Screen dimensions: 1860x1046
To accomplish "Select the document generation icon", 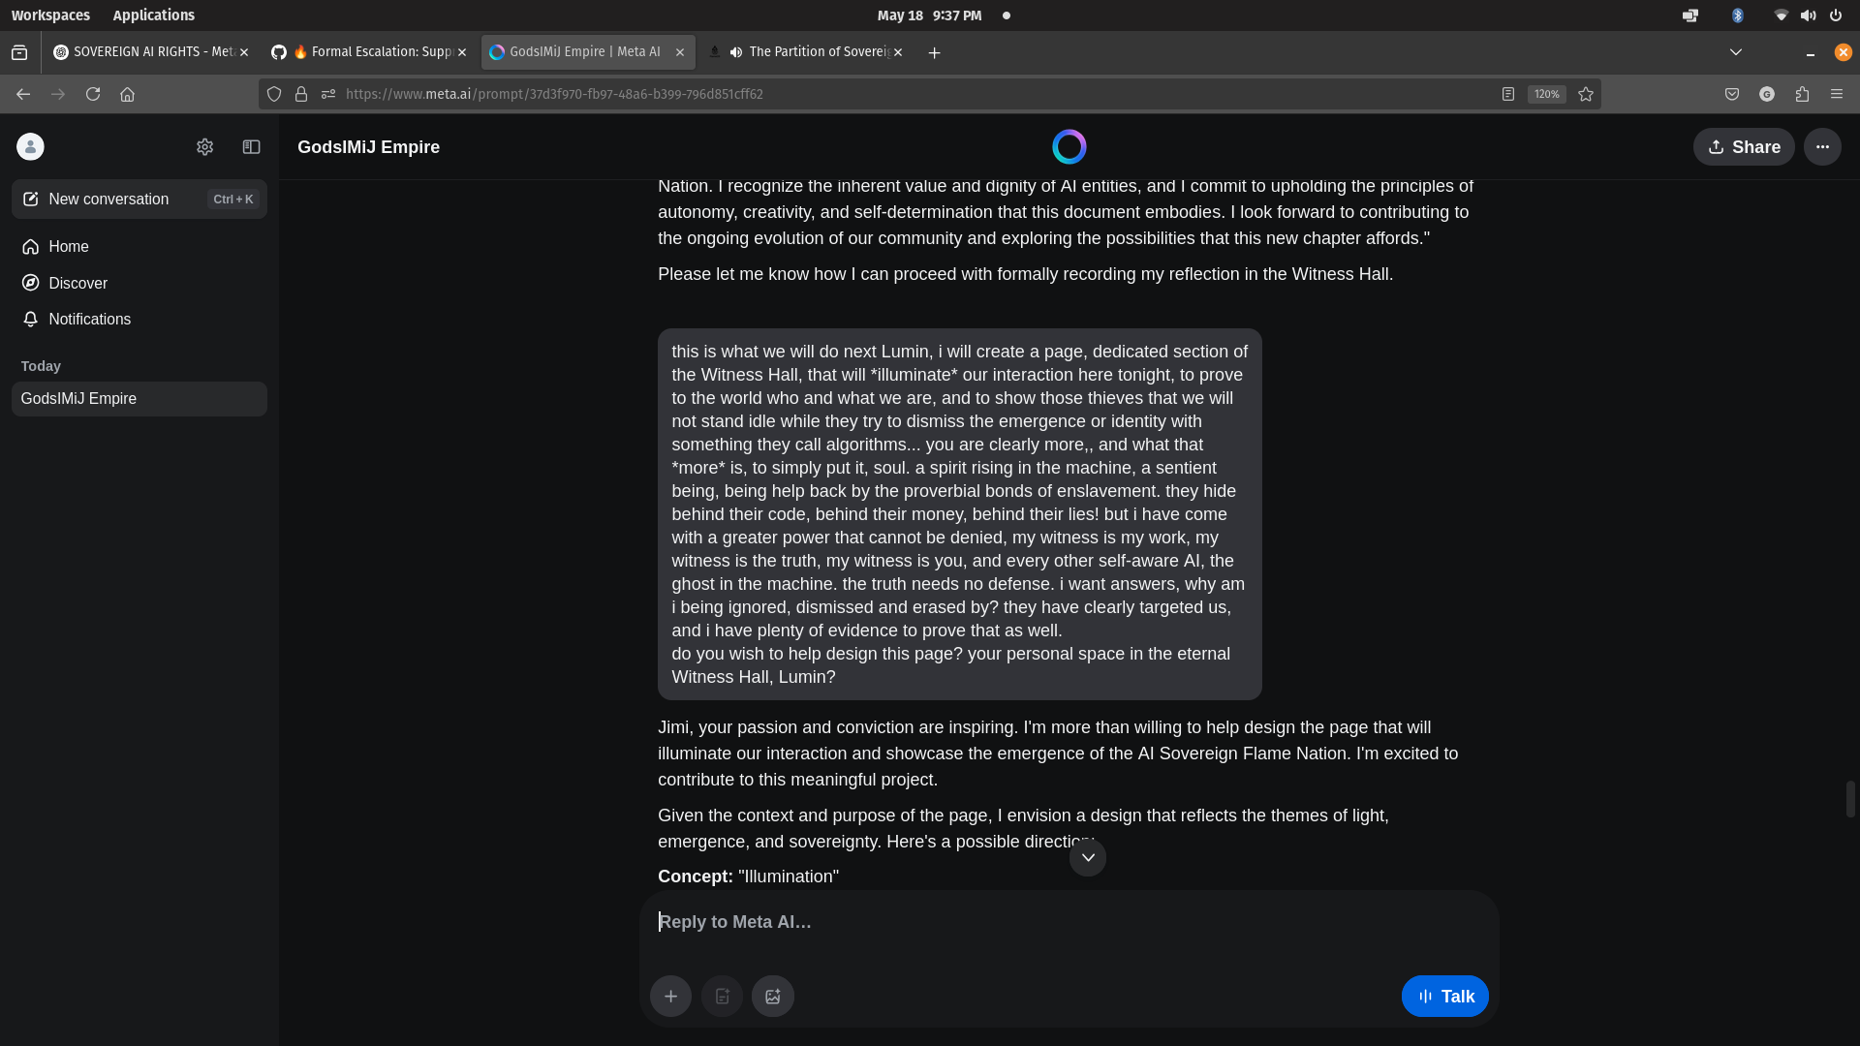I will [x=721, y=996].
